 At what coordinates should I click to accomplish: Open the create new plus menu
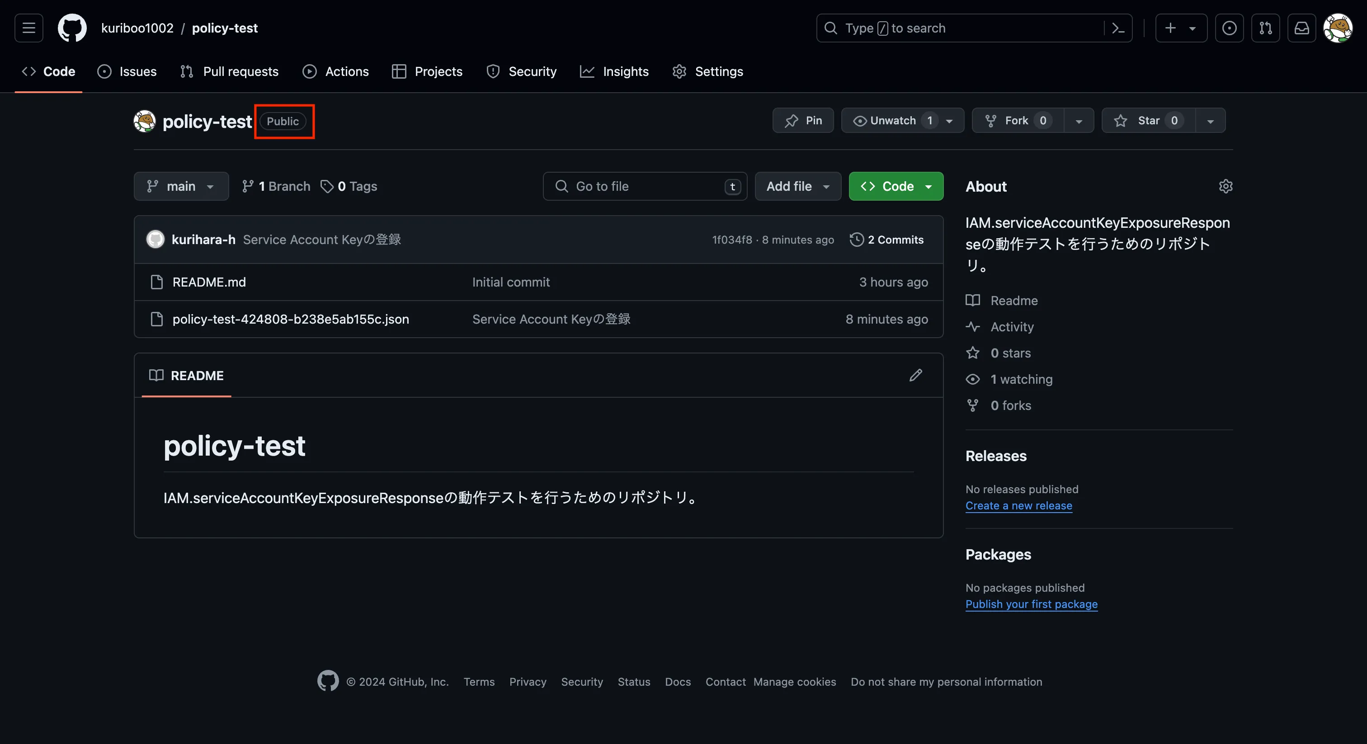coord(1181,28)
